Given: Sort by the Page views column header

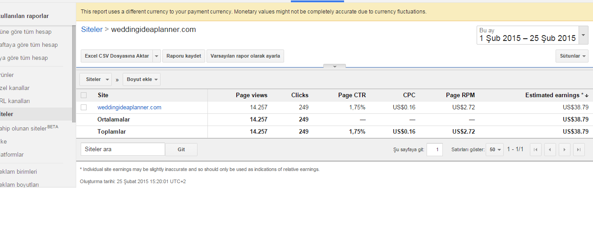Looking at the screenshot, I should click(252, 95).
